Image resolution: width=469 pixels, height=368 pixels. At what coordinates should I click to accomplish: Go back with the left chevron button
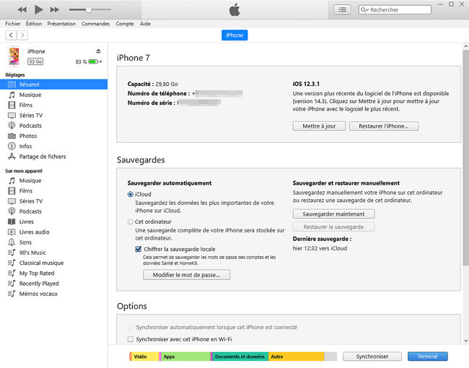[11, 35]
